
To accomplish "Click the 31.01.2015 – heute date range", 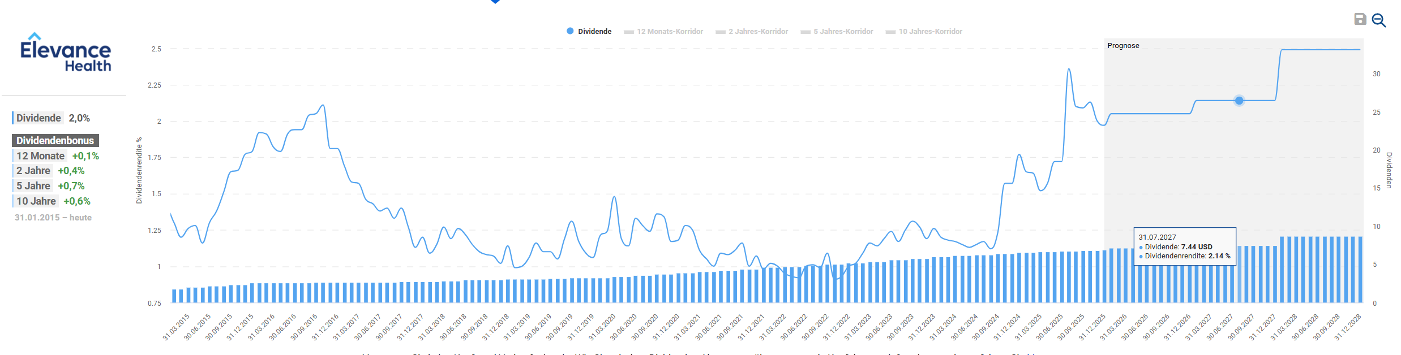I will [53, 218].
